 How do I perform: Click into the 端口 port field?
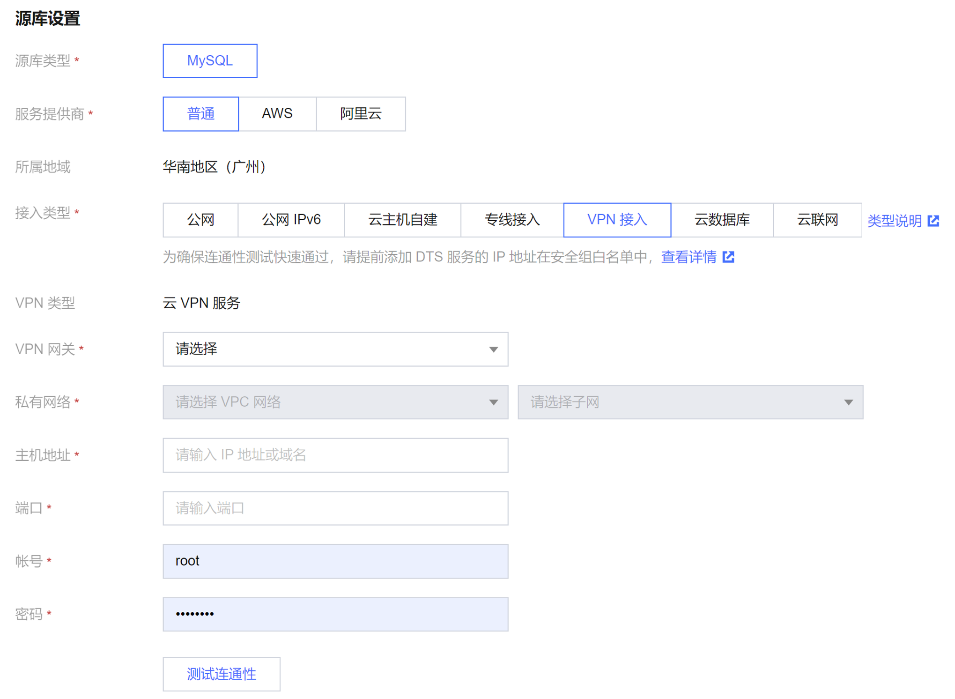tap(335, 508)
